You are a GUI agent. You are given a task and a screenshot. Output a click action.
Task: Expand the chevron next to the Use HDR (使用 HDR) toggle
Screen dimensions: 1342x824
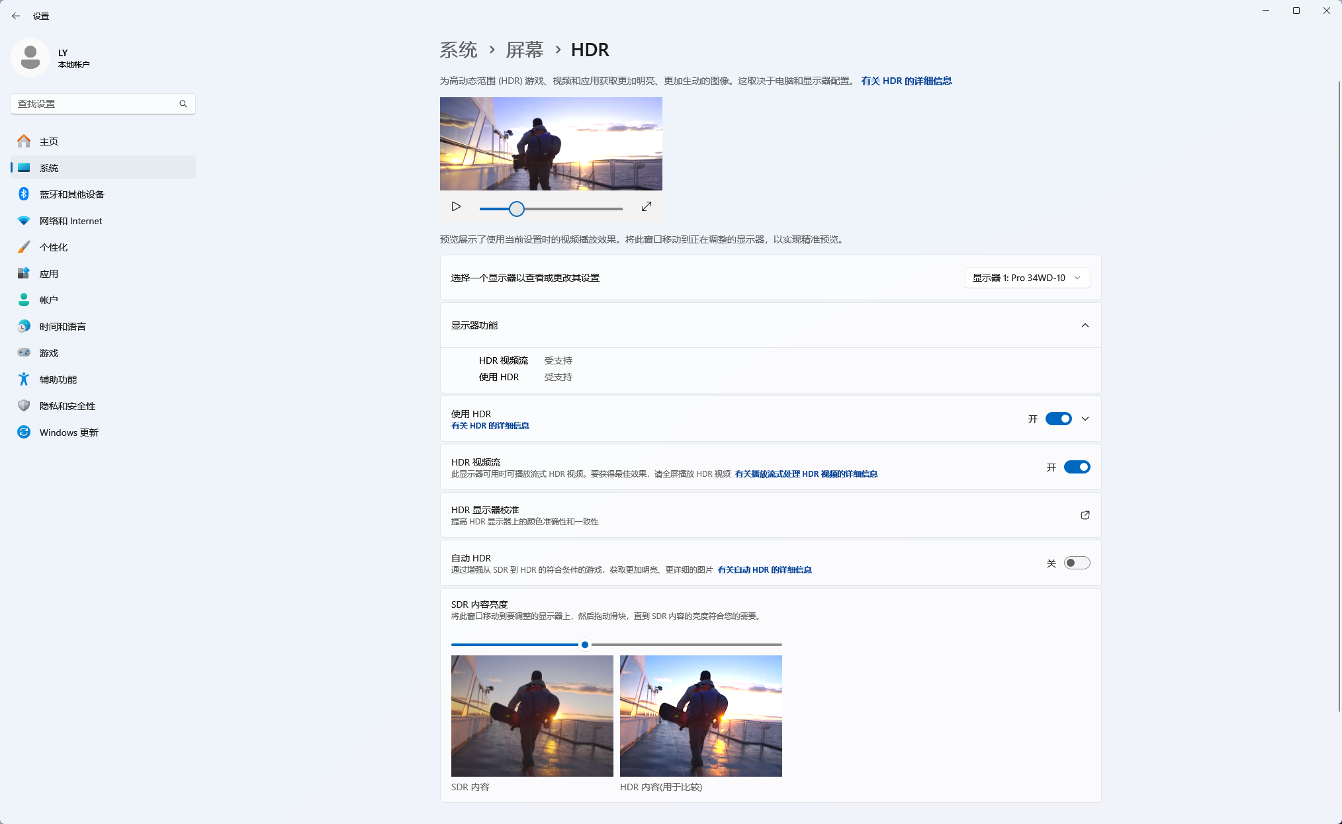coord(1085,419)
